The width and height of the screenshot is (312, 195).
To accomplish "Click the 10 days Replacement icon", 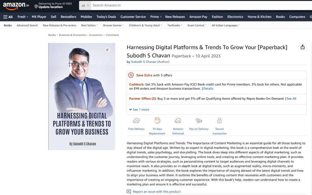I will click(157, 121).
